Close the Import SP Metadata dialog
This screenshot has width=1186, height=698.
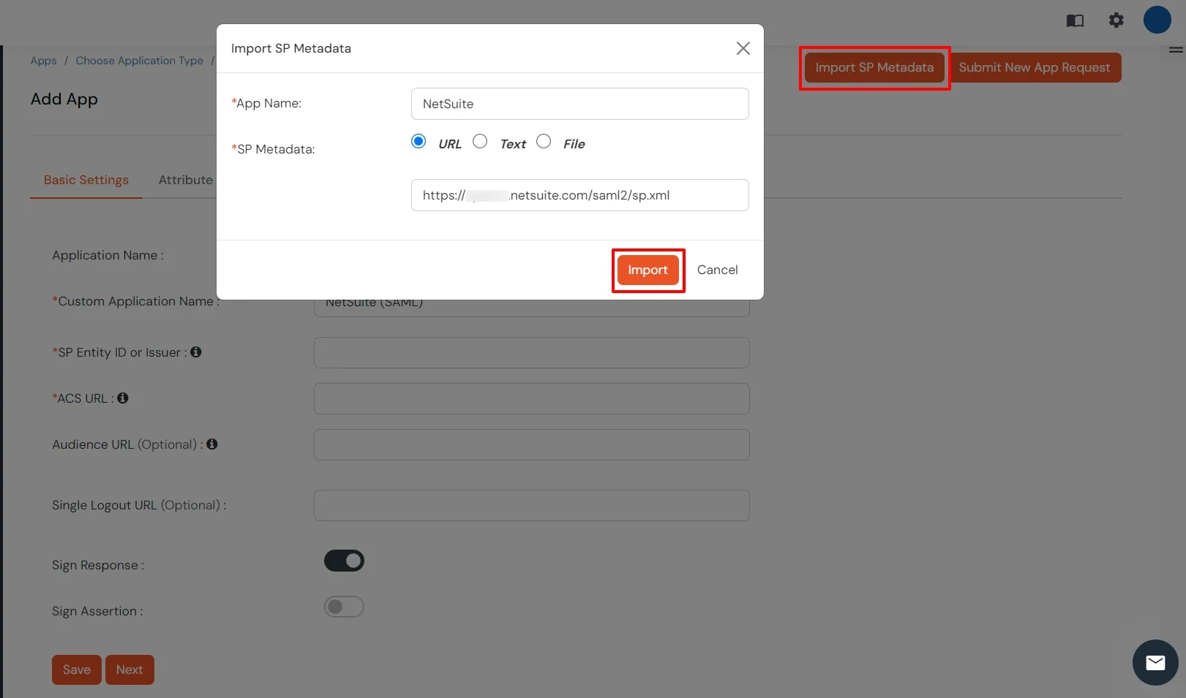743,48
